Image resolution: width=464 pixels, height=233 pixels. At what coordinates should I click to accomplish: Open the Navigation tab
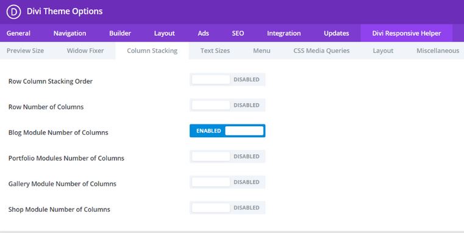point(70,33)
